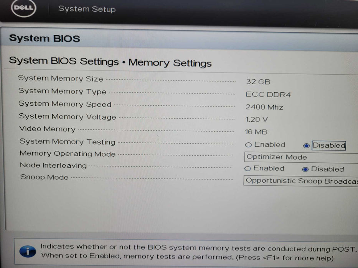Click the System BIOS header
Screen dimensions: 358x268
click(45, 38)
